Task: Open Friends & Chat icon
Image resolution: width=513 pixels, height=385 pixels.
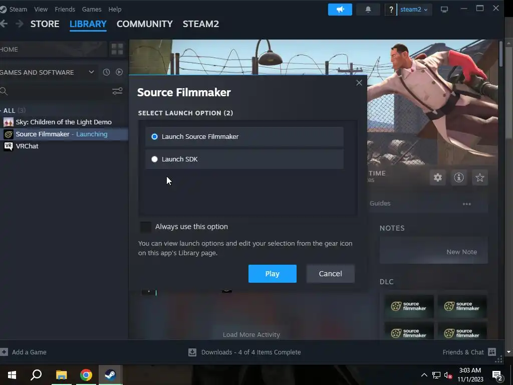Action: 492,352
